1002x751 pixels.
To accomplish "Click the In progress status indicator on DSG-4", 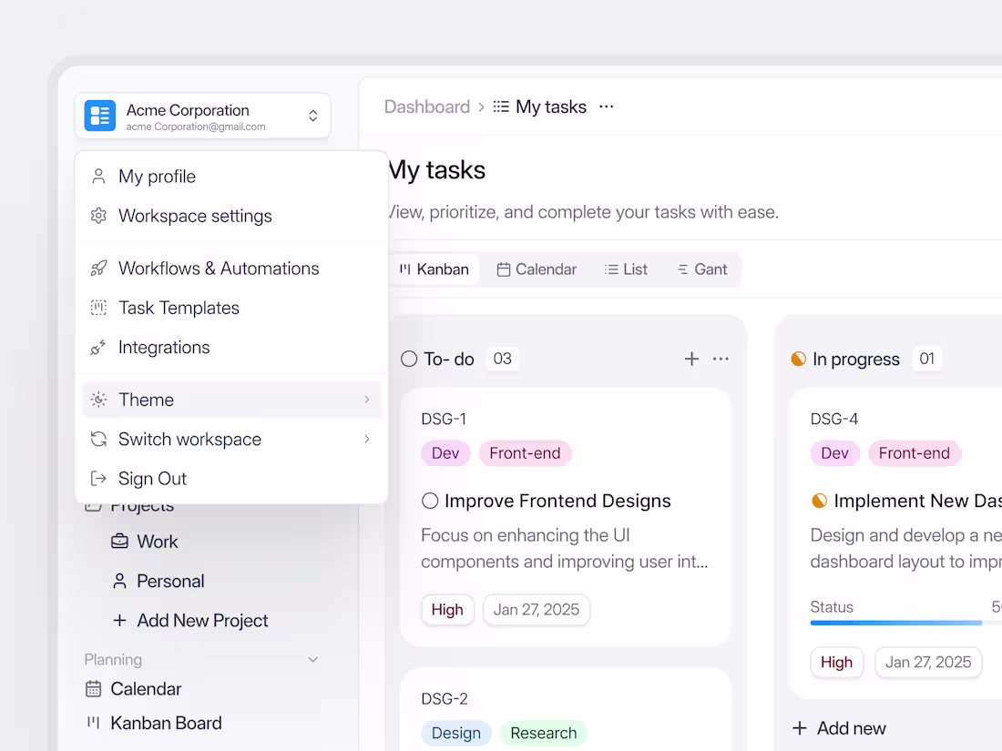I will click(819, 500).
